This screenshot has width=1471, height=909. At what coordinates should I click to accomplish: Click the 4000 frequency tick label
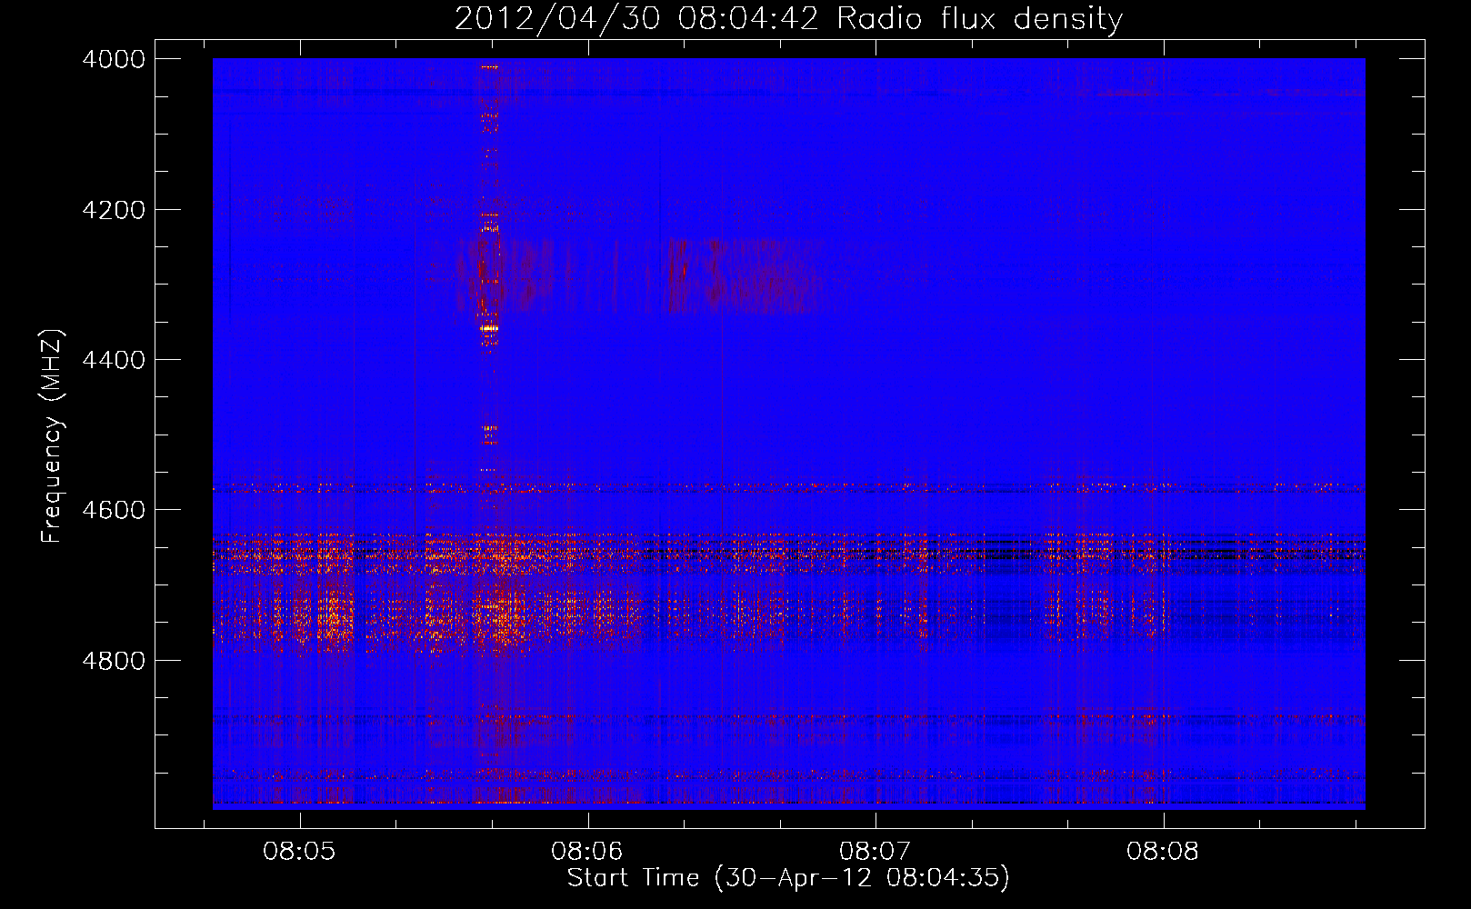pyautogui.click(x=114, y=59)
